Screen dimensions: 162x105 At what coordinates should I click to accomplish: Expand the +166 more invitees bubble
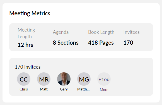coord(104,79)
